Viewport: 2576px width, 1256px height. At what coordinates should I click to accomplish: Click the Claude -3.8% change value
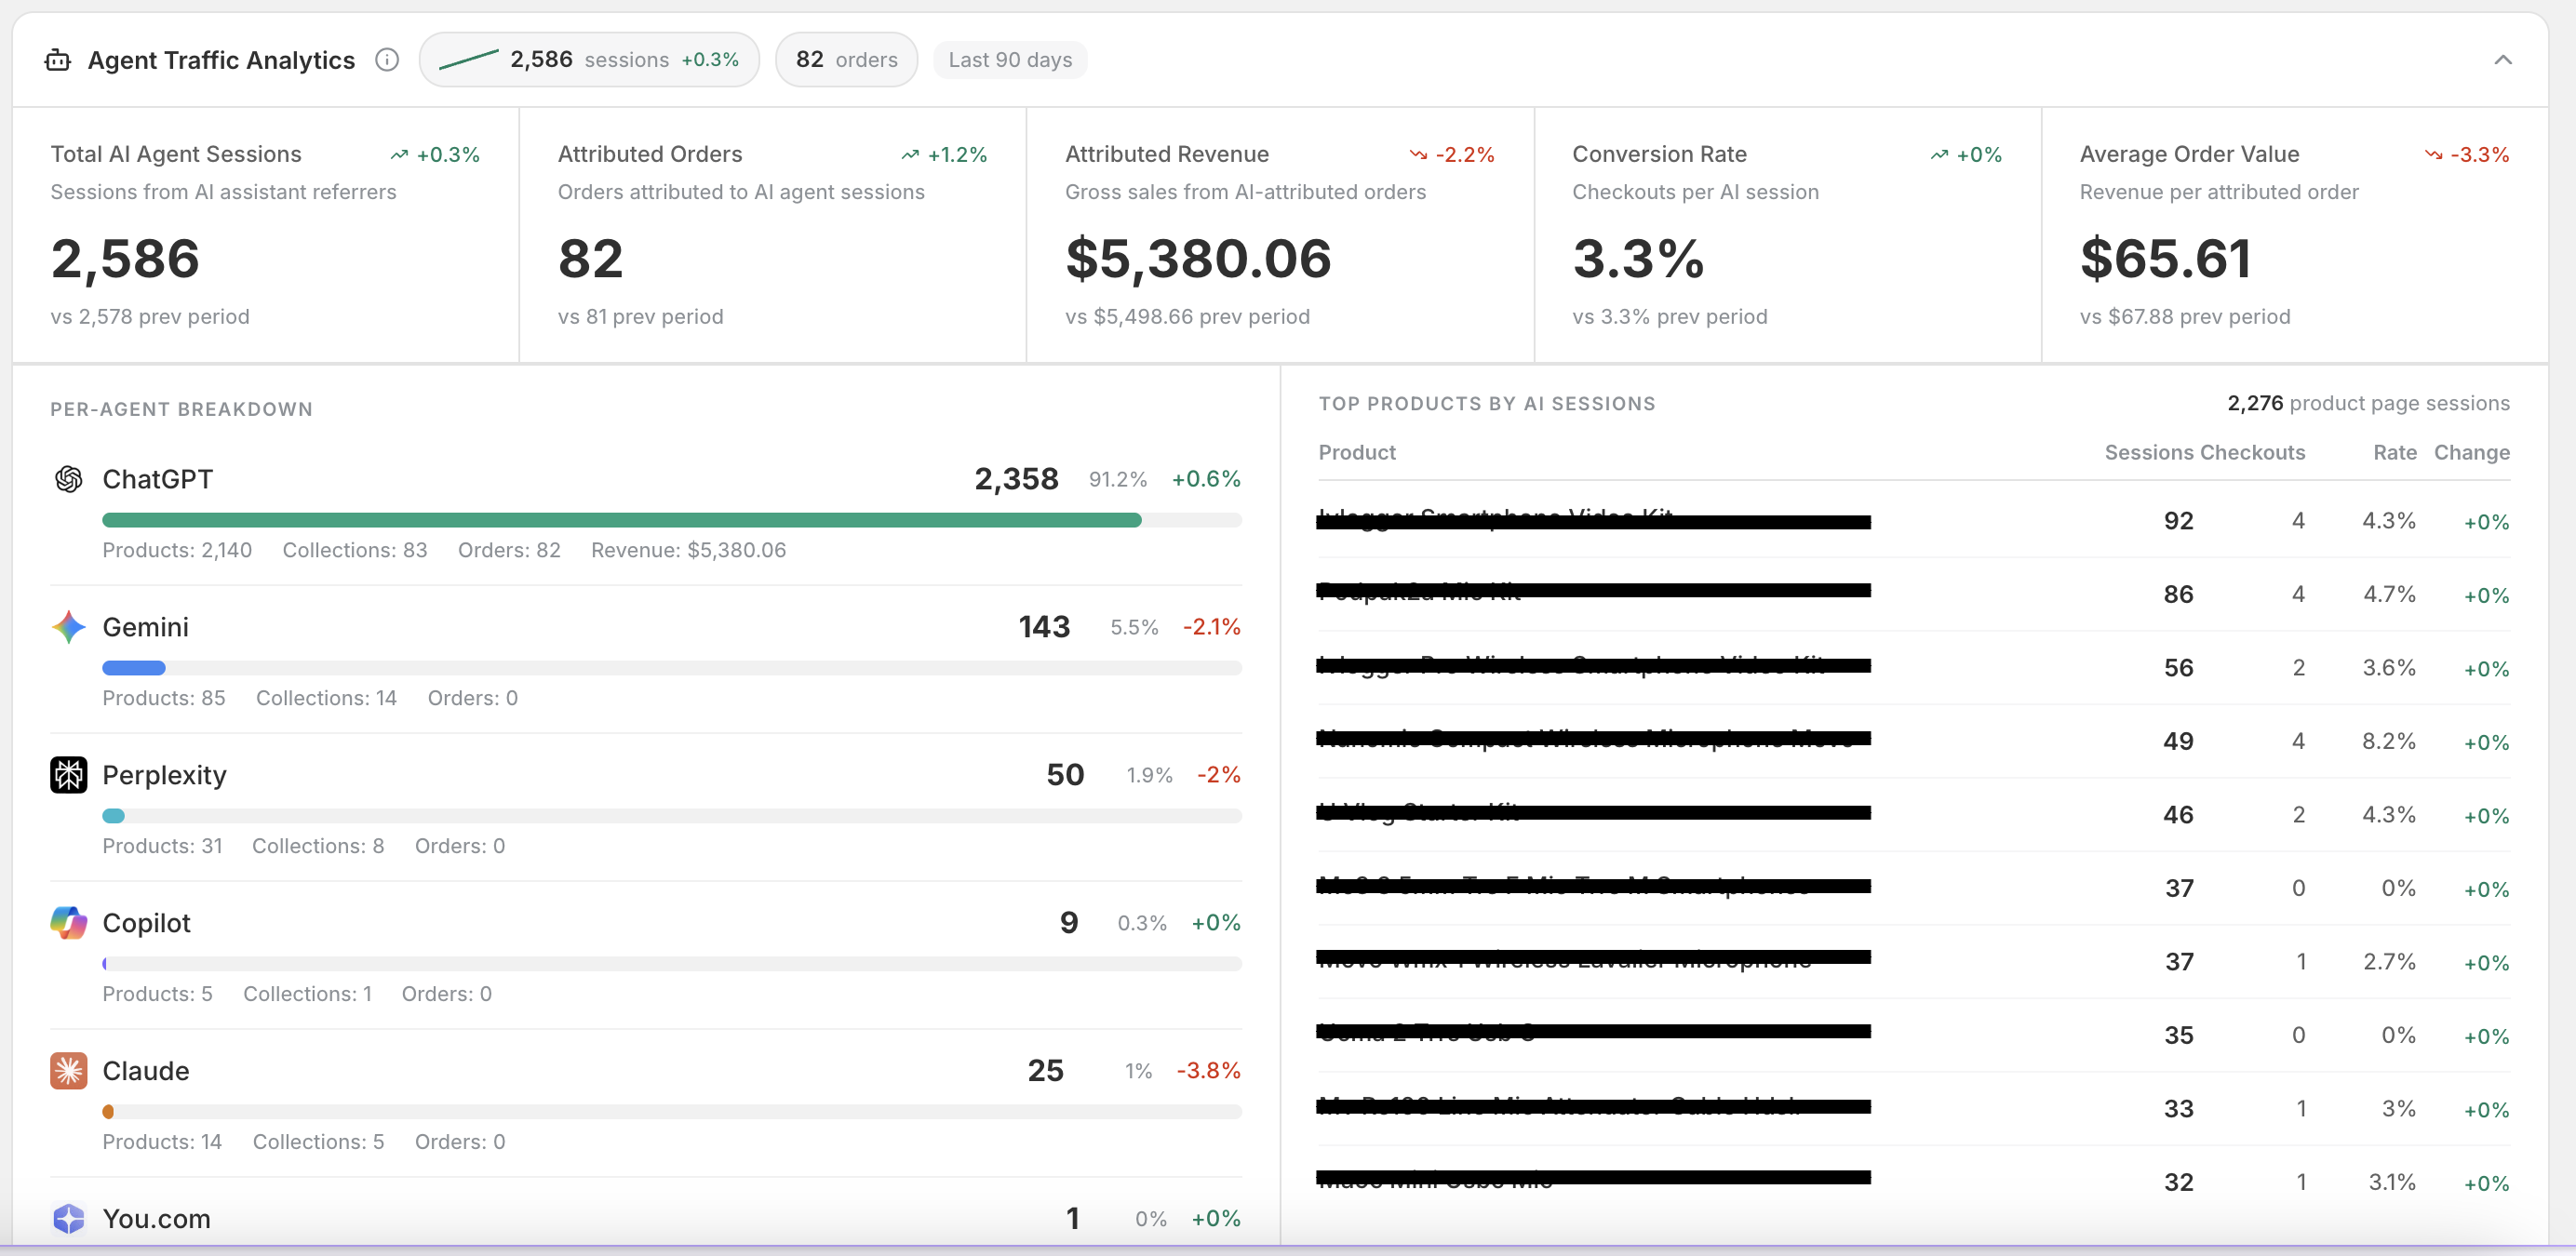coord(1208,1071)
